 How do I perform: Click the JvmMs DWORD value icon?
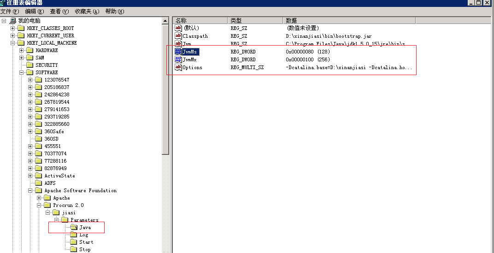178,52
